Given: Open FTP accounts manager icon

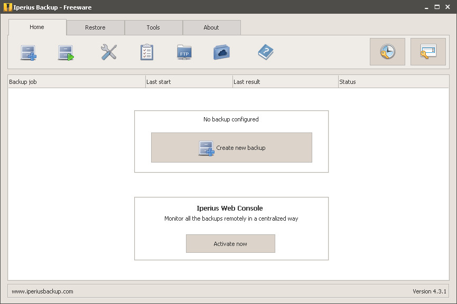Looking at the screenshot, I should 183,52.
